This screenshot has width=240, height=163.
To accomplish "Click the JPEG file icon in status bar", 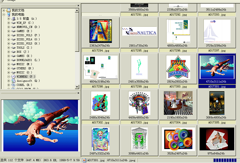I will coord(84,160).
